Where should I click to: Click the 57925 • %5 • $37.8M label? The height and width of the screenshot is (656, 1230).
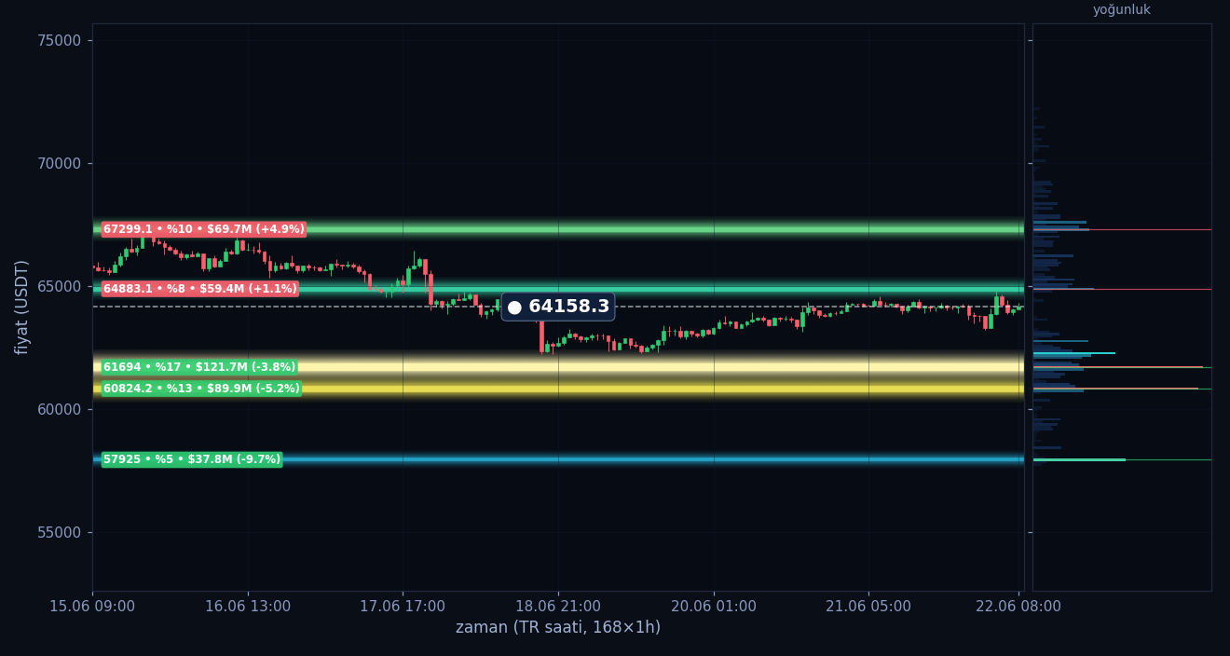pos(192,459)
